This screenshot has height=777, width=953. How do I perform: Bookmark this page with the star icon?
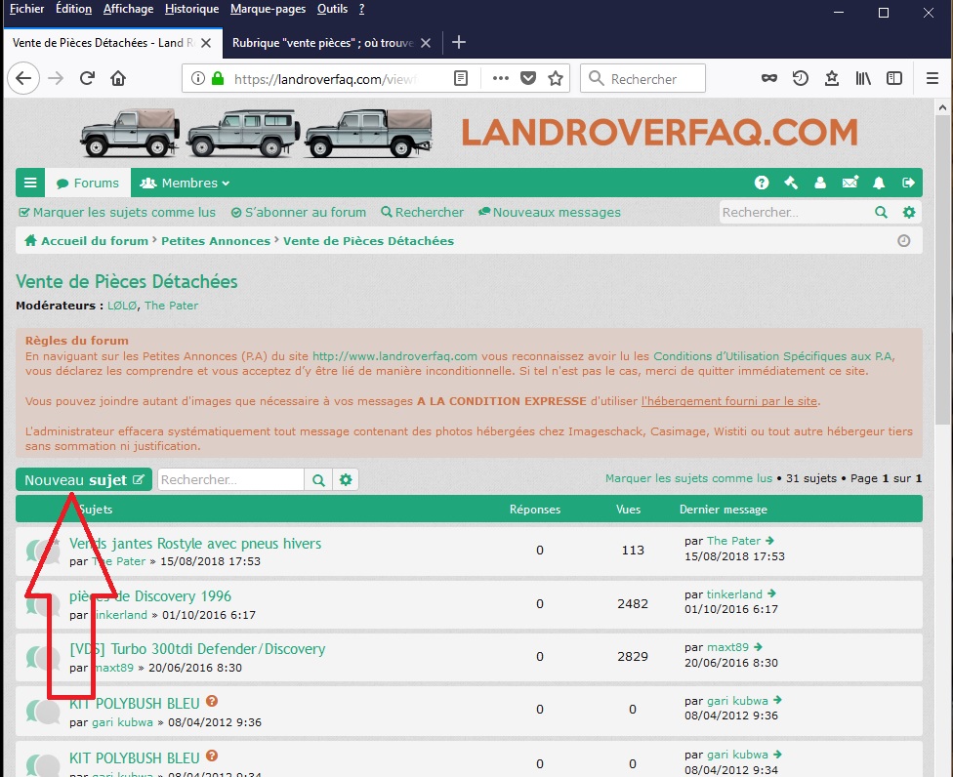(556, 79)
